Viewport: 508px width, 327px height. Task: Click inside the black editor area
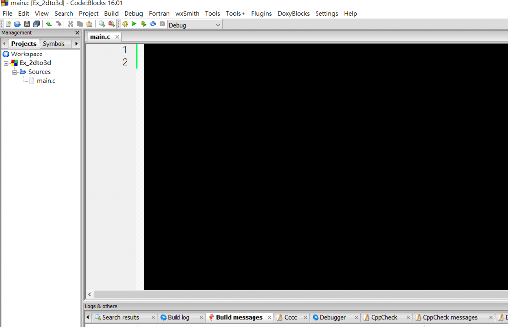[326, 166]
